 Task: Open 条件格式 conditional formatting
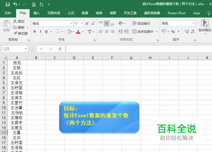coord(204,27)
